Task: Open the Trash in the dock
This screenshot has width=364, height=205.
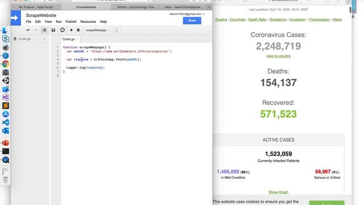Action: (x=6, y=180)
